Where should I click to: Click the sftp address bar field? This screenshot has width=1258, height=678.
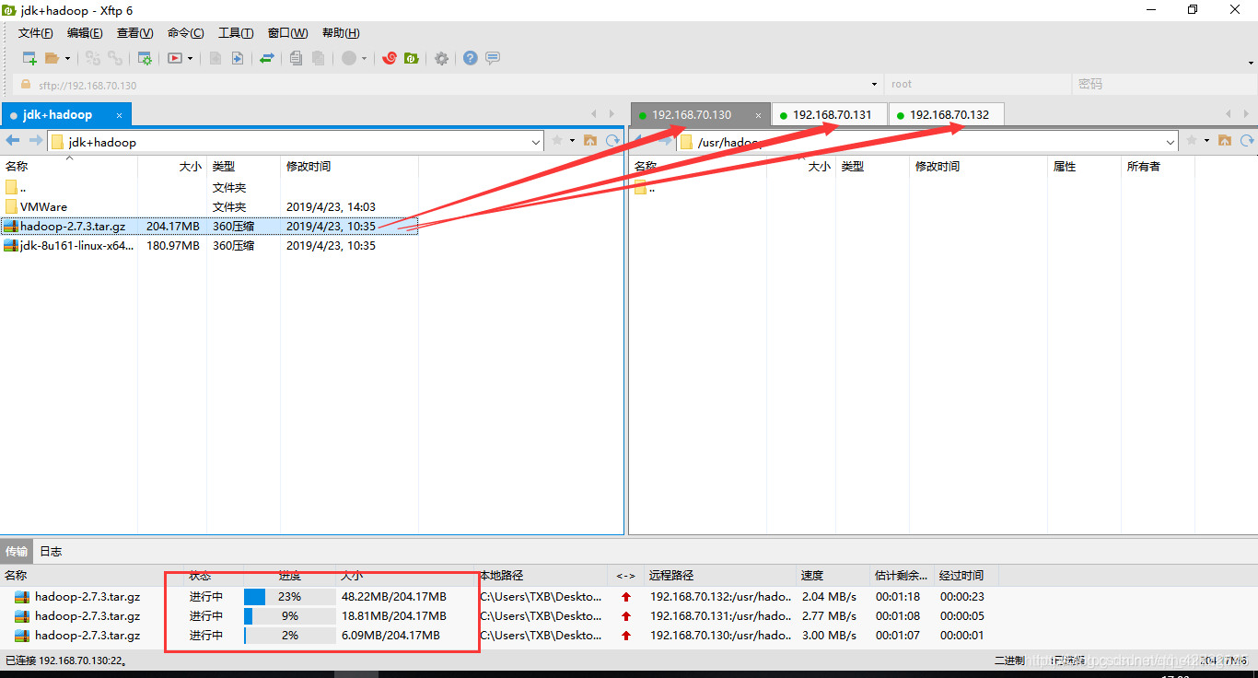coord(448,85)
